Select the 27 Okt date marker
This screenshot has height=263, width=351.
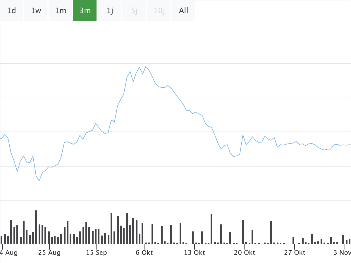tap(295, 252)
